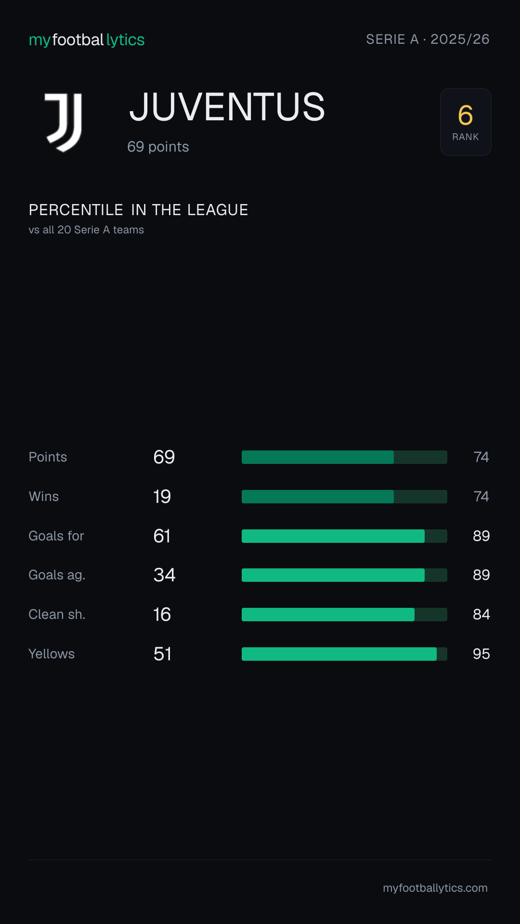
Task: Select the Points stat label
Action: click(48, 457)
